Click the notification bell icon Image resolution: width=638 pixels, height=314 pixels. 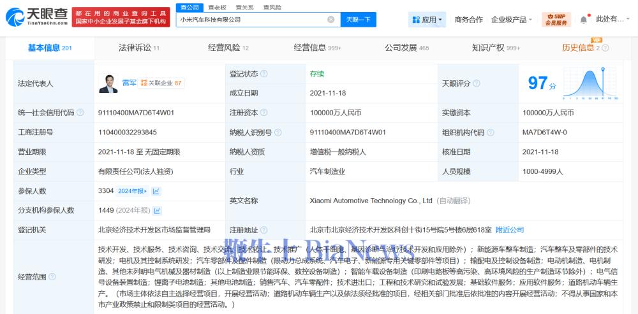pyautogui.click(x=584, y=20)
